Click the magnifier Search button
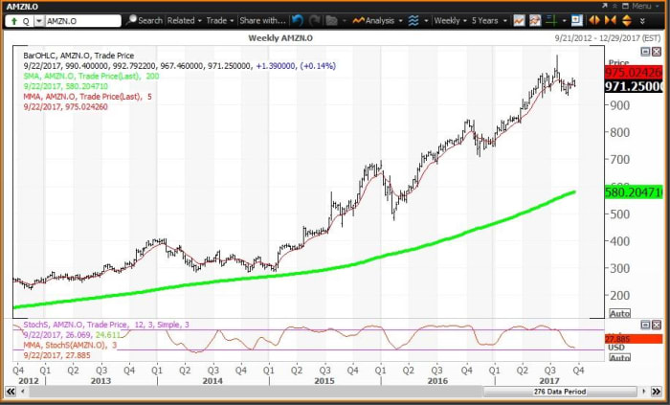The image size is (670, 405). tap(145, 19)
